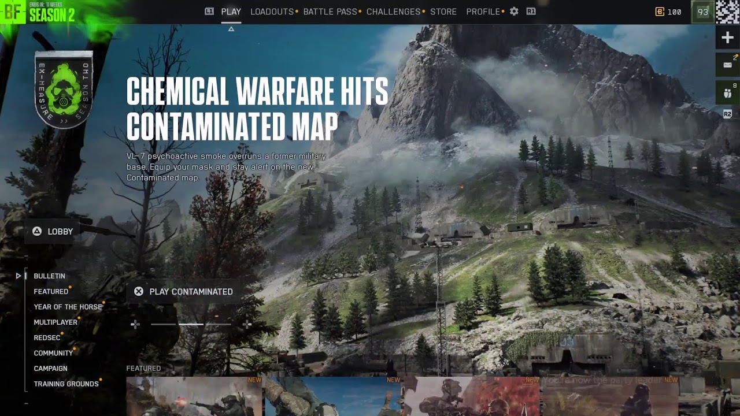
Task: Open the squad members icon
Action: (728, 92)
